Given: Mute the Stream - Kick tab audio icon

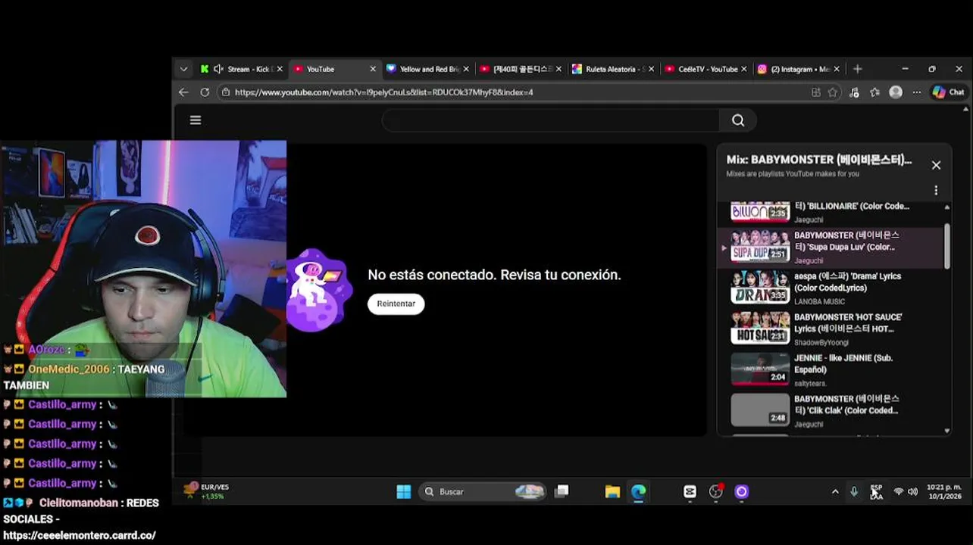Looking at the screenshot, I should point(218,69).
